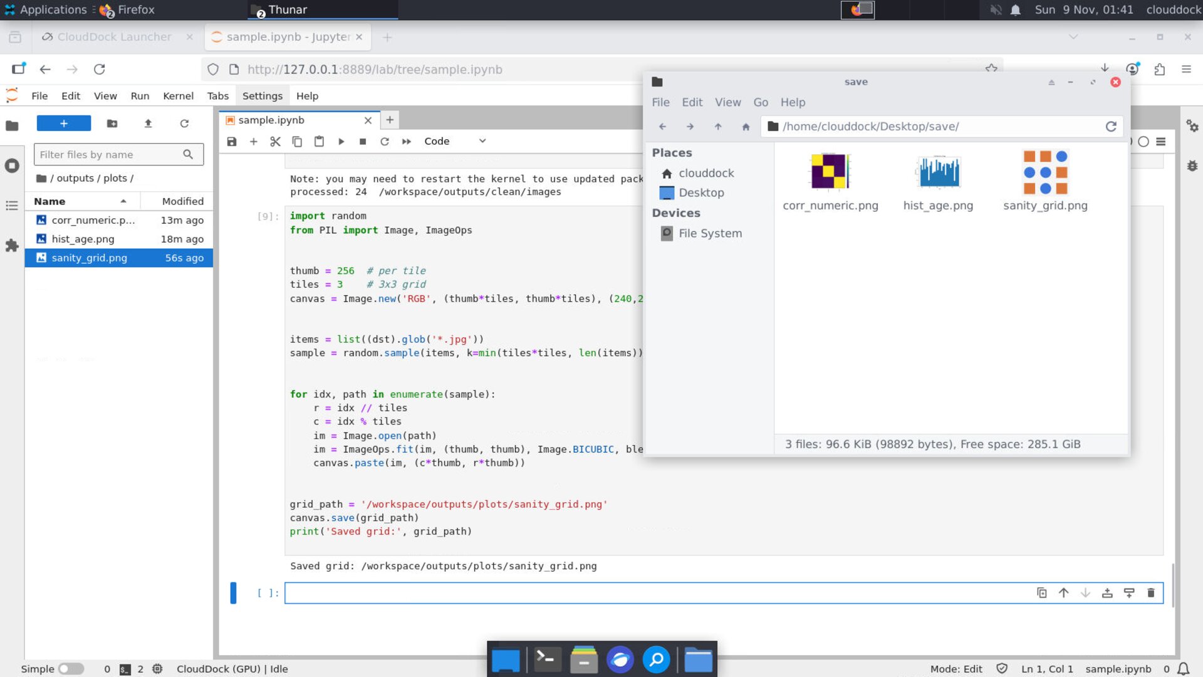This screenshot has height=677, width=1203.
Task: Toggle the Simple mode switch
Action: coord(71,669)
